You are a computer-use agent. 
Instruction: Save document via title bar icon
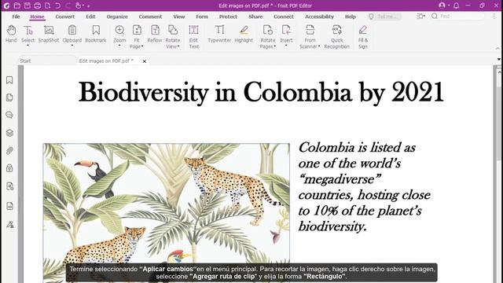click(x=28, y=6)
